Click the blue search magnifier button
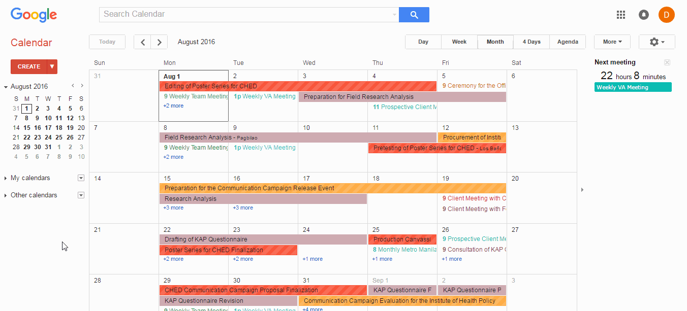This screenshot has height=311, width=687. tap(414, 15)
